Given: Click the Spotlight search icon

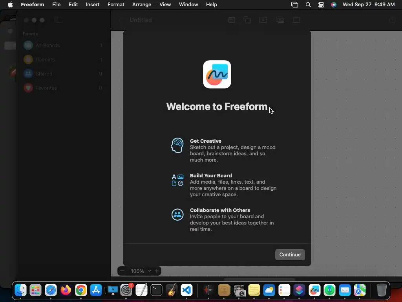Looking at the screenshot, I should click(308, 5).
